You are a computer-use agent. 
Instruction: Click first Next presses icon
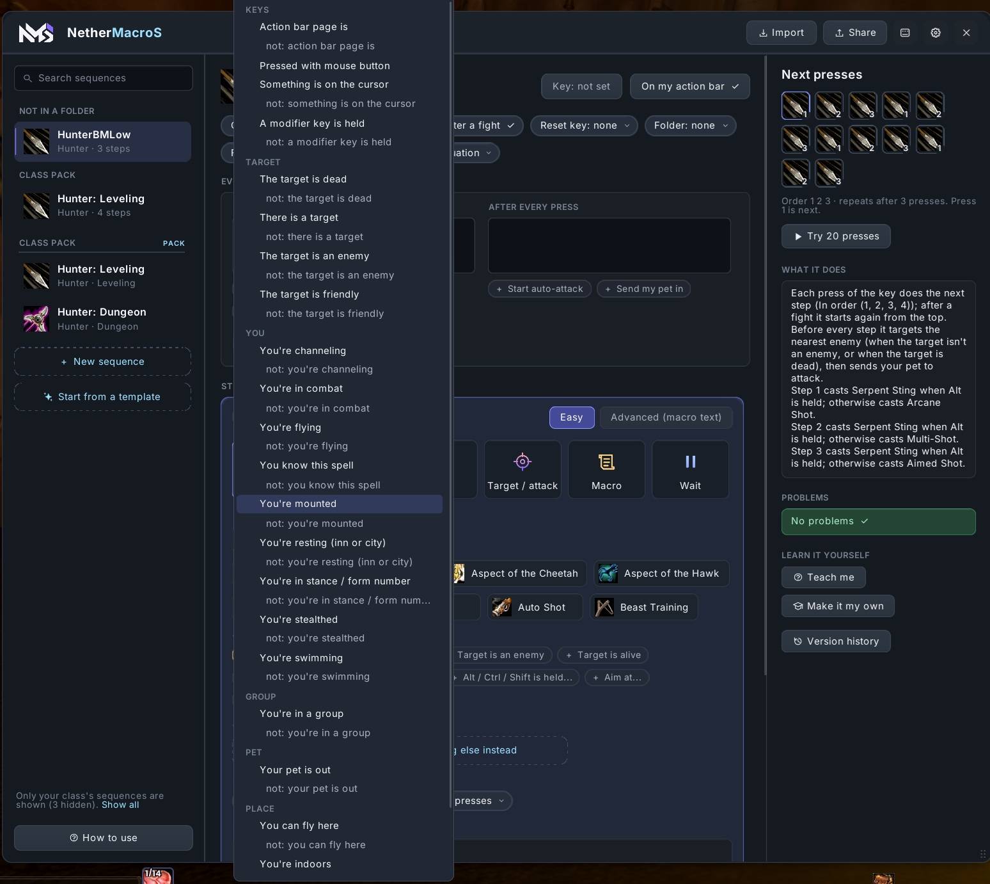pos(796,106)
